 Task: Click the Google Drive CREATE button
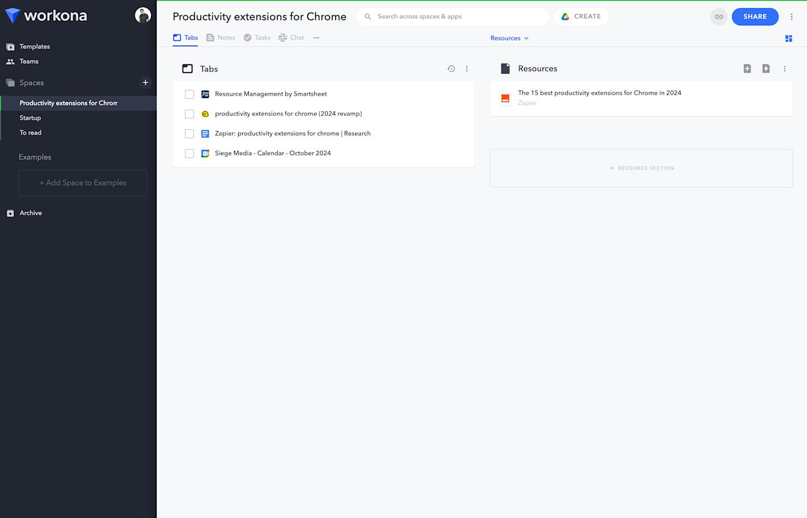581,17
